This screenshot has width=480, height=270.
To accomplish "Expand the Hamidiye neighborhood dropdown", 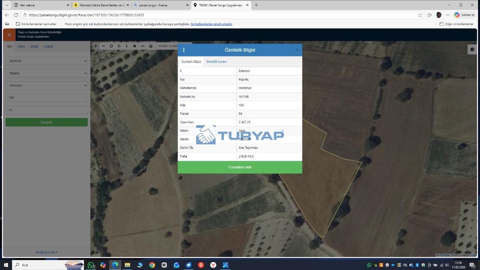I will tap(46, 86).
